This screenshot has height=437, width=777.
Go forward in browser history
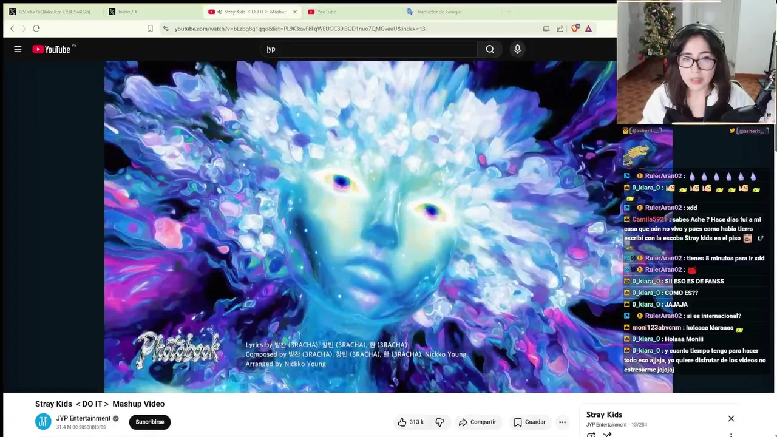click(x=24, y=29)
